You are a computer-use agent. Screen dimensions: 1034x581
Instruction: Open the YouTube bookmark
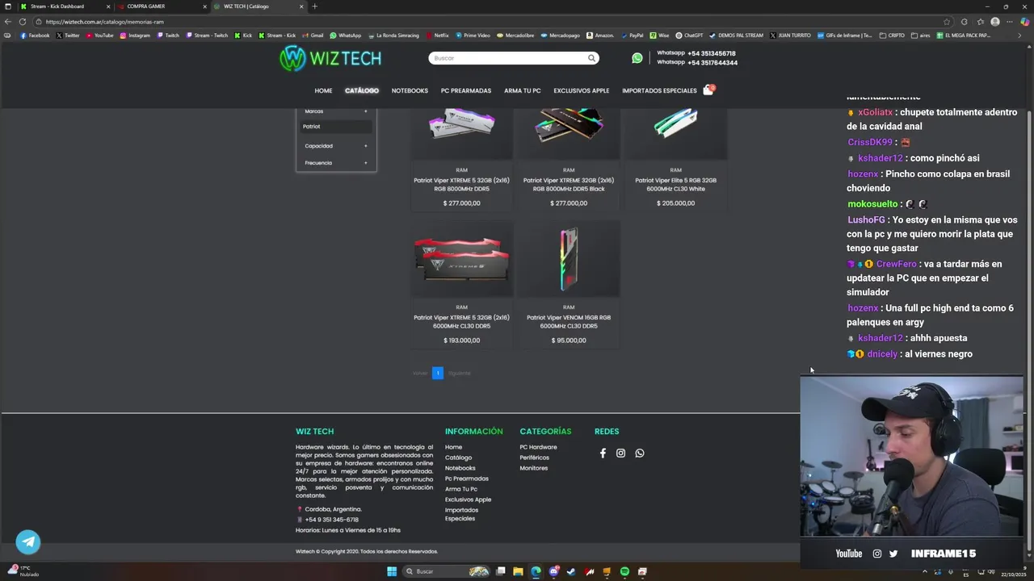(x=100, y=36)
